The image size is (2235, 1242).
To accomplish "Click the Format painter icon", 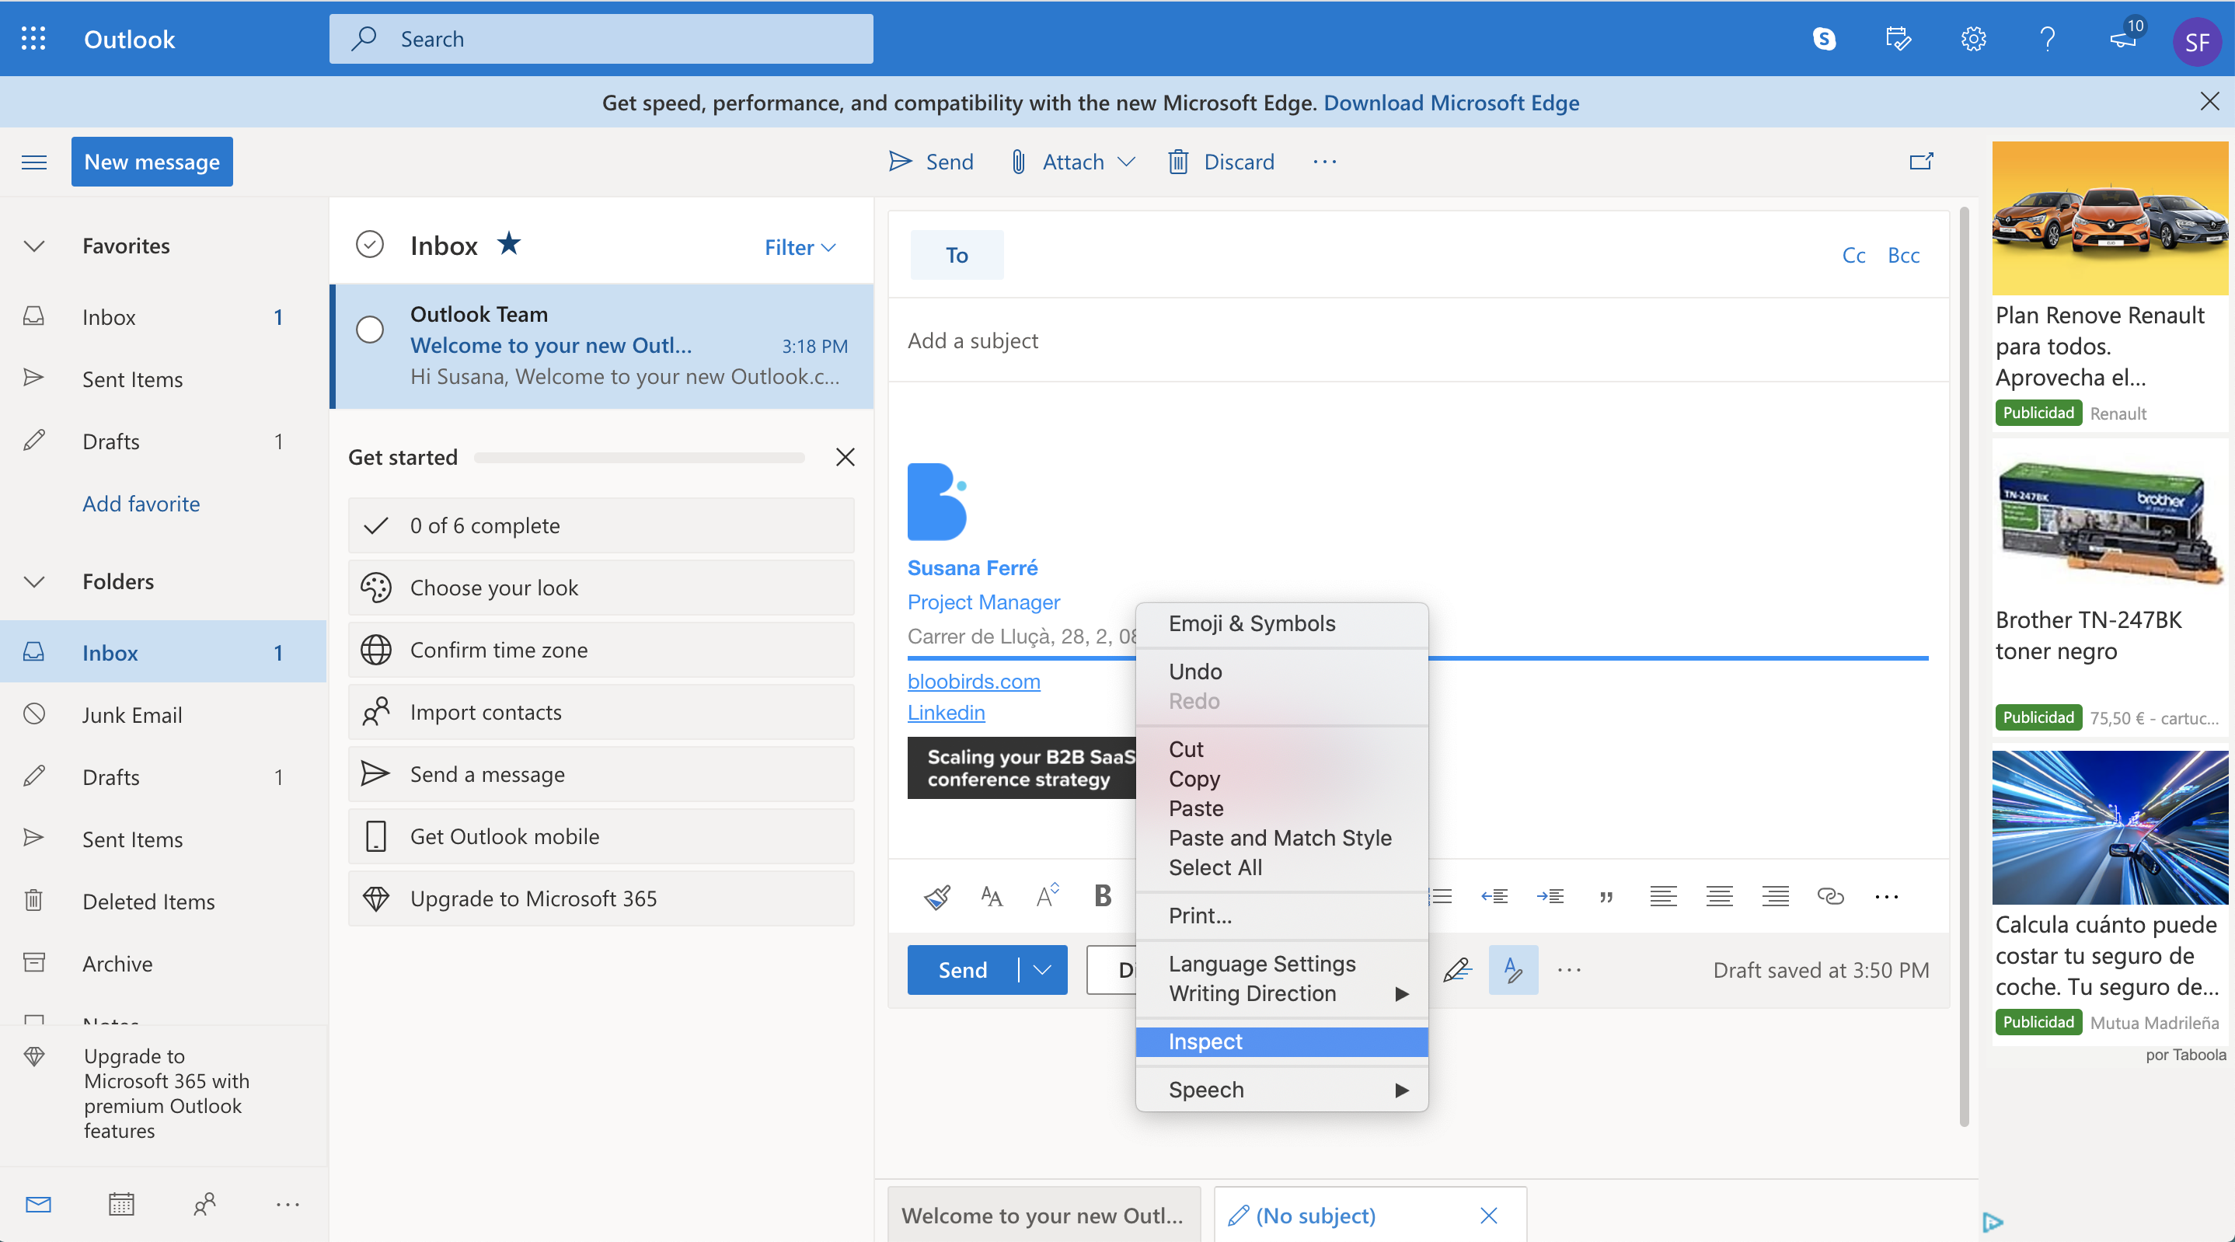I will (x=937, y=895).
